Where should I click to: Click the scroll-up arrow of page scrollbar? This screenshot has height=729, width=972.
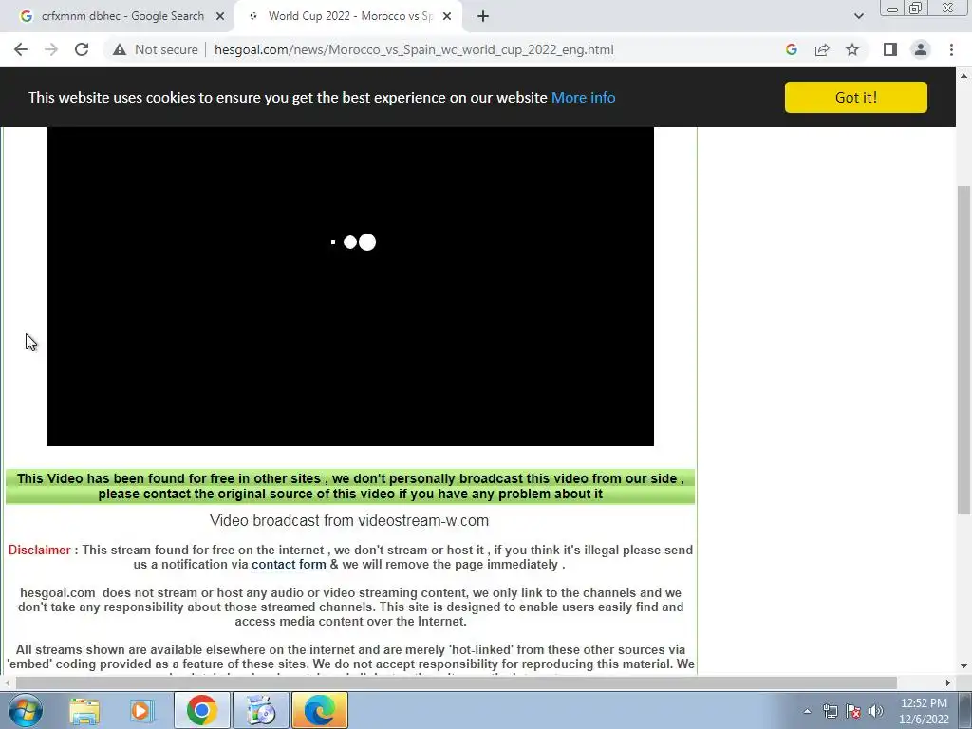pyautogui.click(x=964, y=75)
